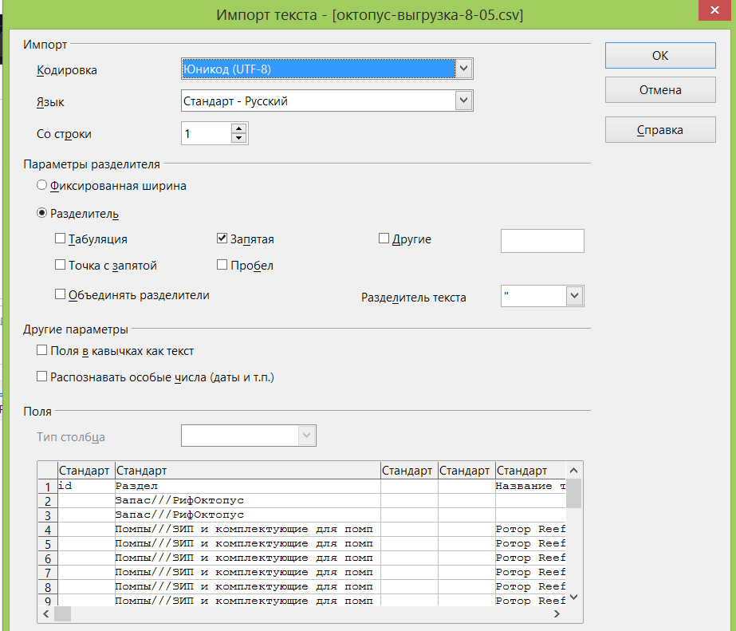Open the Язык language dropdown

(463, 101)
